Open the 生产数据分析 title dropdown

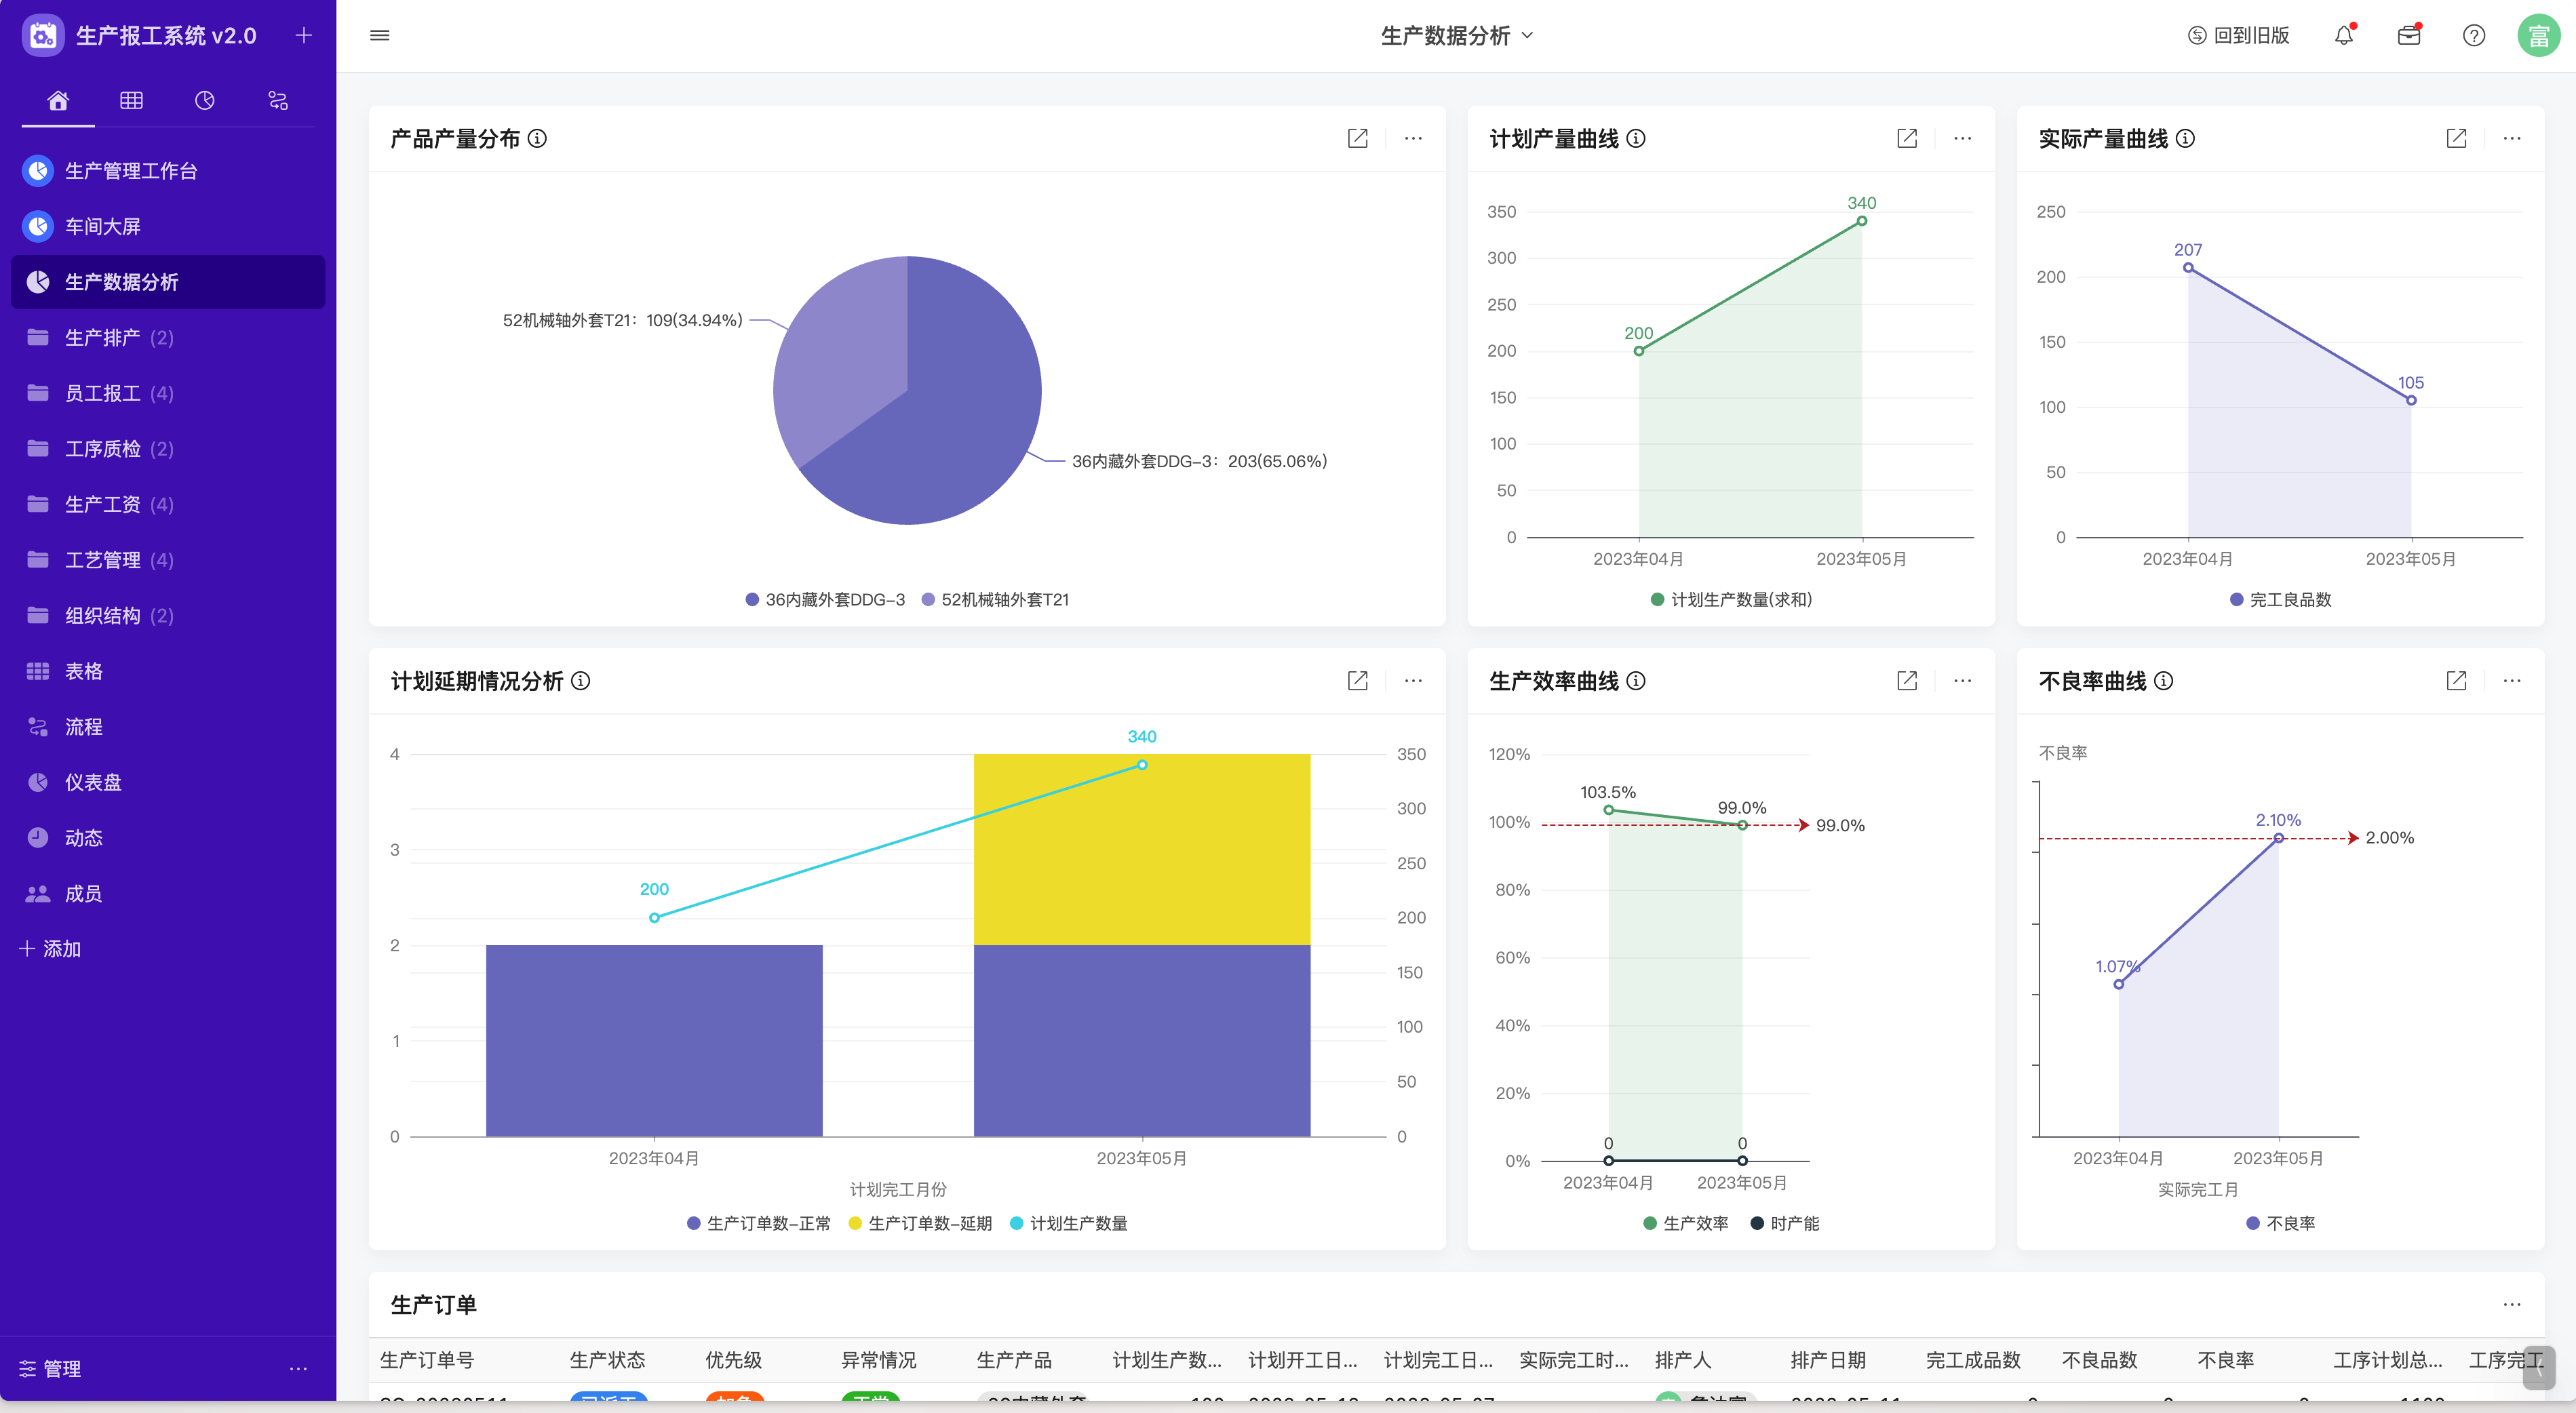click(x=1456, y=36)
